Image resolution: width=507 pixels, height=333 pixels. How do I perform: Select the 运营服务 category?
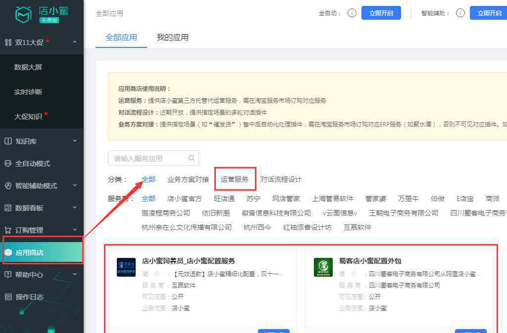(235, 179)
